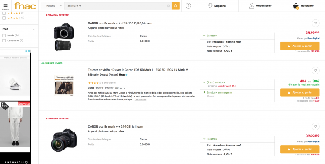Viewport: 325px width, 164px height.
Task: Click the location pin next to En stock en magasin
Action: point(204,92)
